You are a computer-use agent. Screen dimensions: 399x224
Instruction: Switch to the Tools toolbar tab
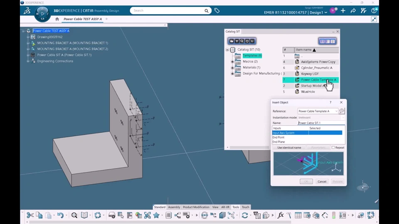(236, 207)
